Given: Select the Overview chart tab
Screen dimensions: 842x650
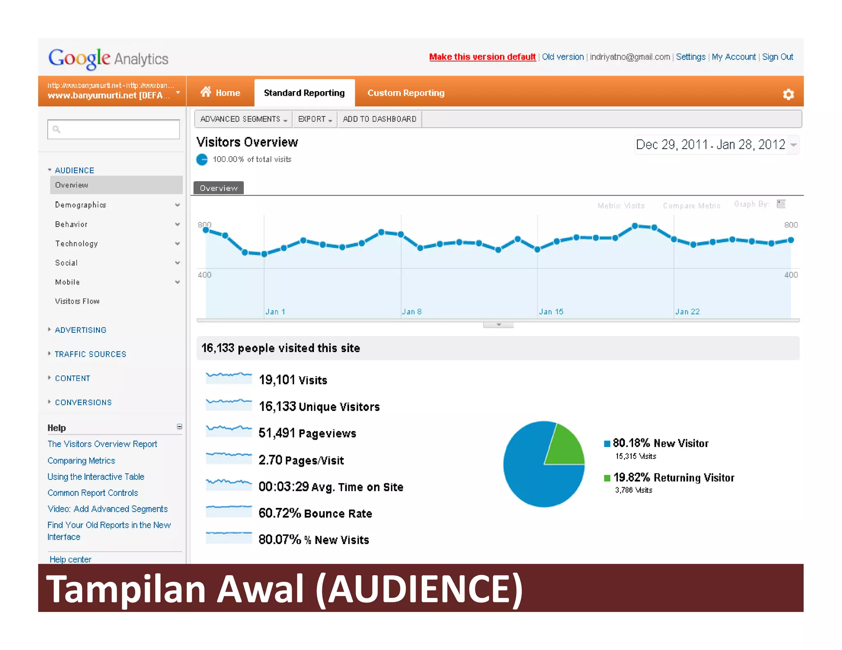Looking at the screenshot, I should 219,188.
